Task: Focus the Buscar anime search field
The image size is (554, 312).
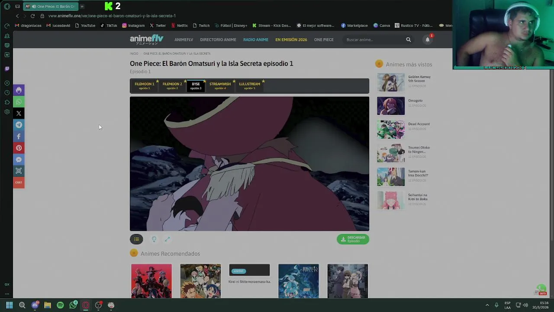Action: pos(374,39)
